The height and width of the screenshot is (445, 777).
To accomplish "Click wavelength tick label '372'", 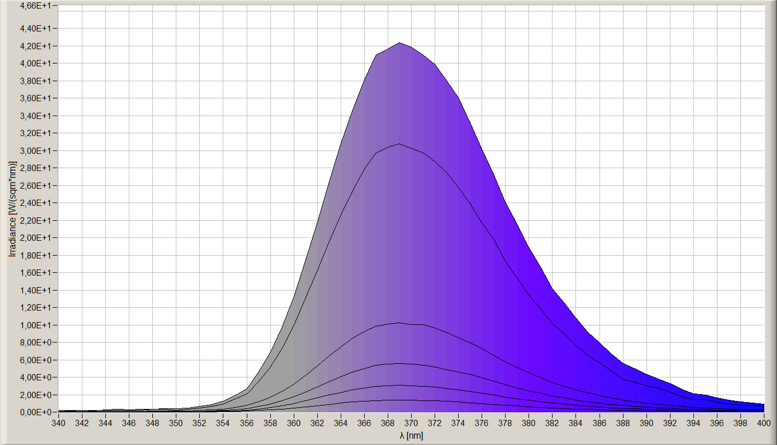I will pyautogui.click(x=435, y=423).
